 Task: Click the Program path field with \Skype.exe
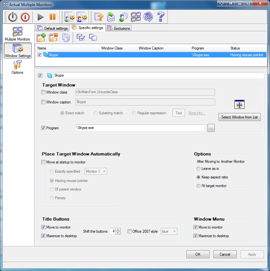pos(140,128)
